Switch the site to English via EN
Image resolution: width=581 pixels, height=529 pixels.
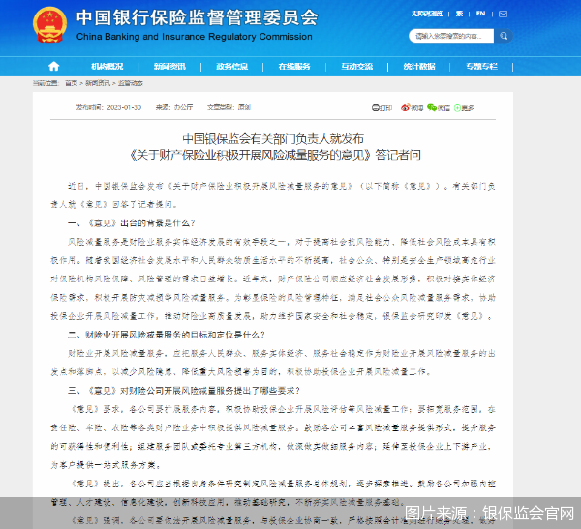tap(480, 14)
